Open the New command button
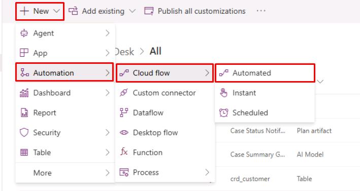Image resolution: width=360 pixels, height=191 pixels. 40,11
